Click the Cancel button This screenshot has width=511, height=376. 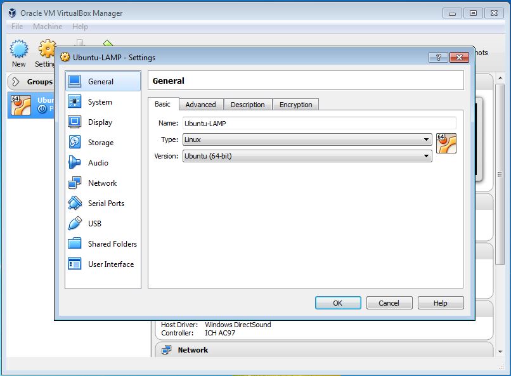pyautogui.click(x=389, y=302)
